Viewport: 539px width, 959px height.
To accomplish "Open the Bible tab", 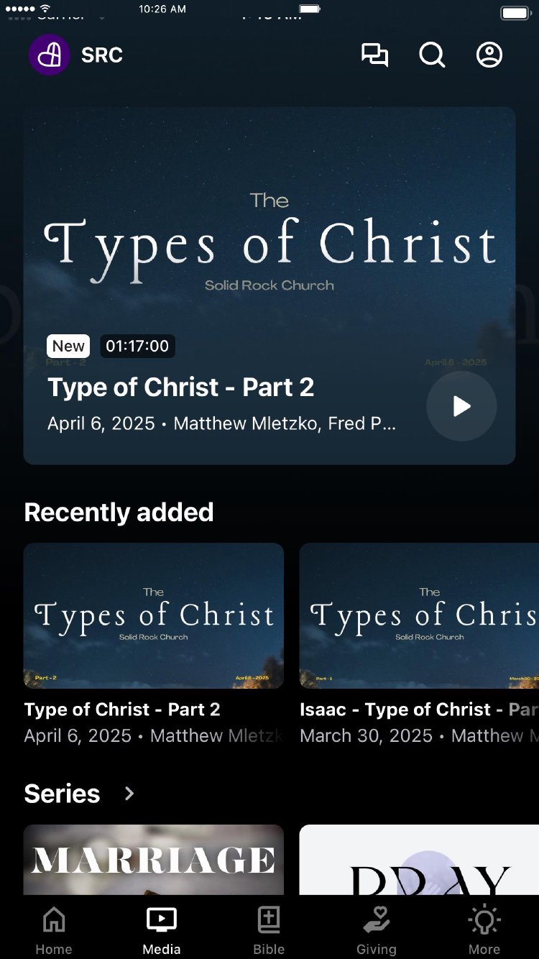I will pyautogui.click(x=269, y=930).
